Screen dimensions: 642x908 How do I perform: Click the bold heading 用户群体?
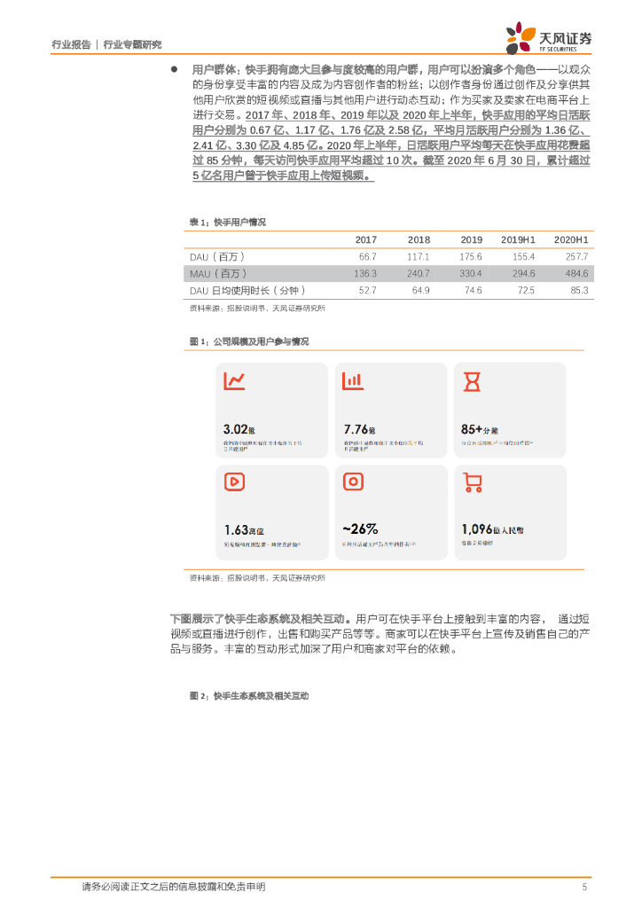click(x=215, y=69)
